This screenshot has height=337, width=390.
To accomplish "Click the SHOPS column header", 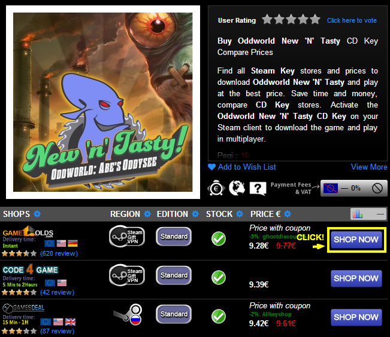I will point(16,214).
